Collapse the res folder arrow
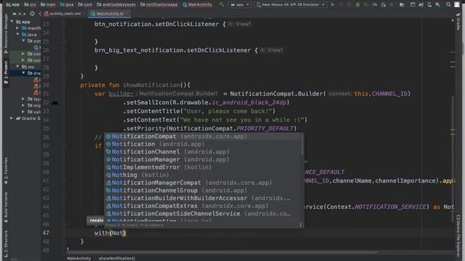The height and width of the screenshot is (261, 465). click(x=17, y=67)
